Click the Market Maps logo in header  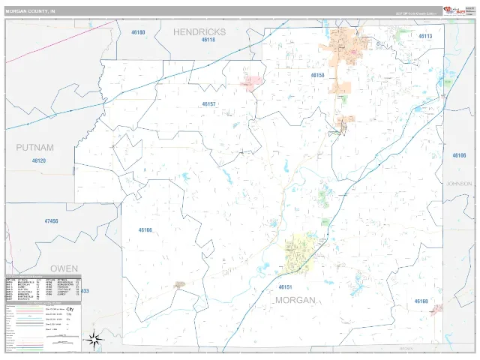(454, 10)
